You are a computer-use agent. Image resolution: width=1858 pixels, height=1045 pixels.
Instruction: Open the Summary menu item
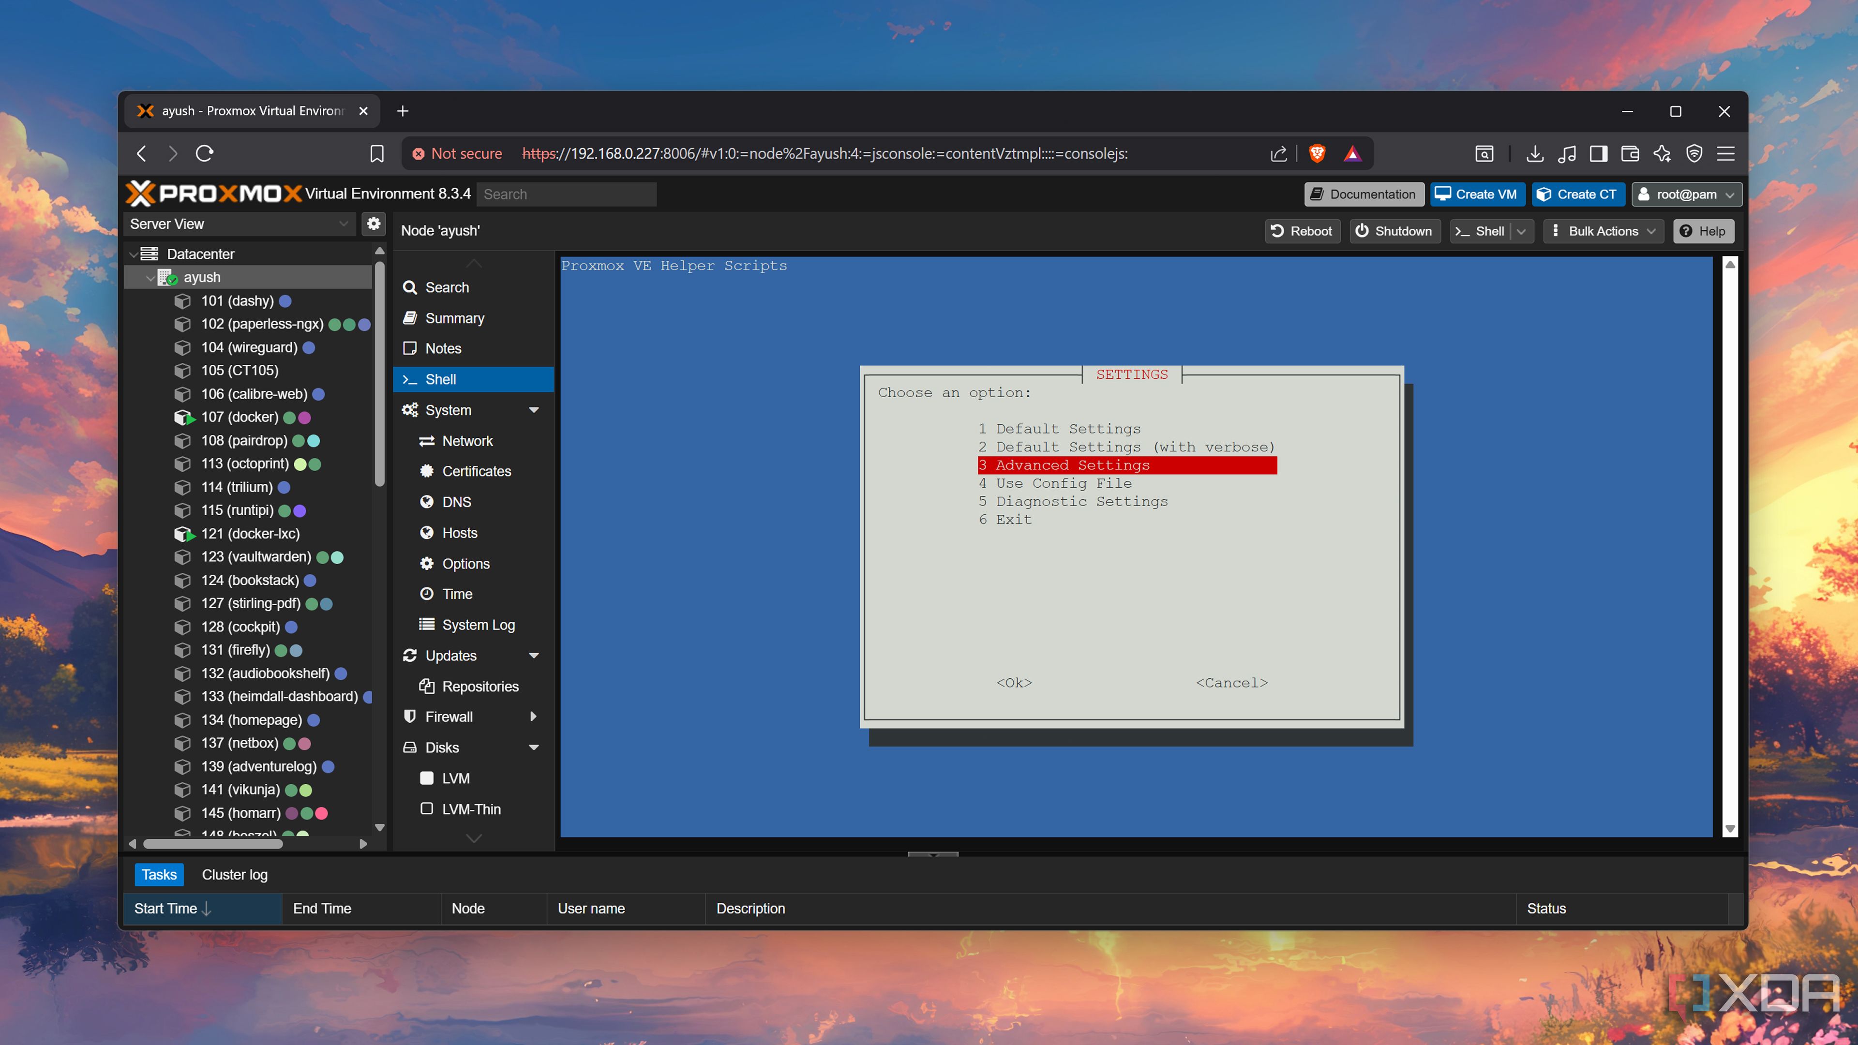coord(454,318)
